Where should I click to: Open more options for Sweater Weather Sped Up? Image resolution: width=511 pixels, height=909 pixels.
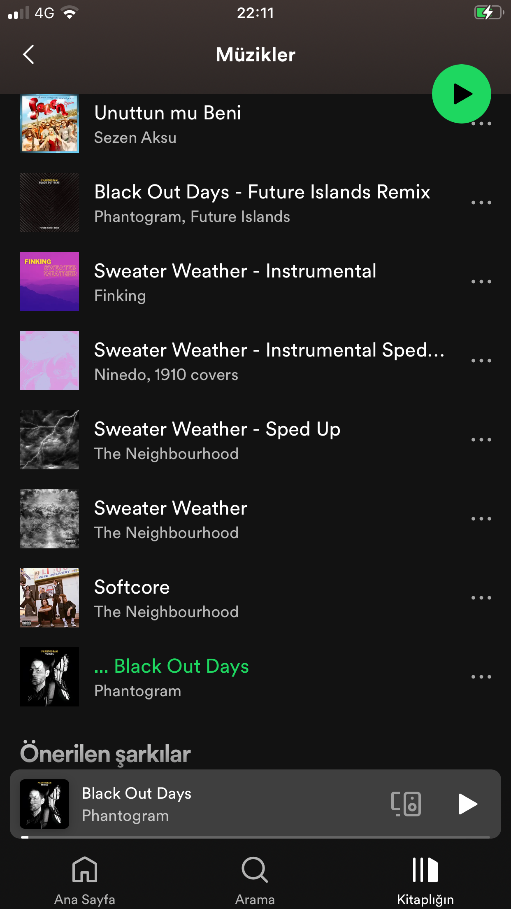click(x=481, y=440)
